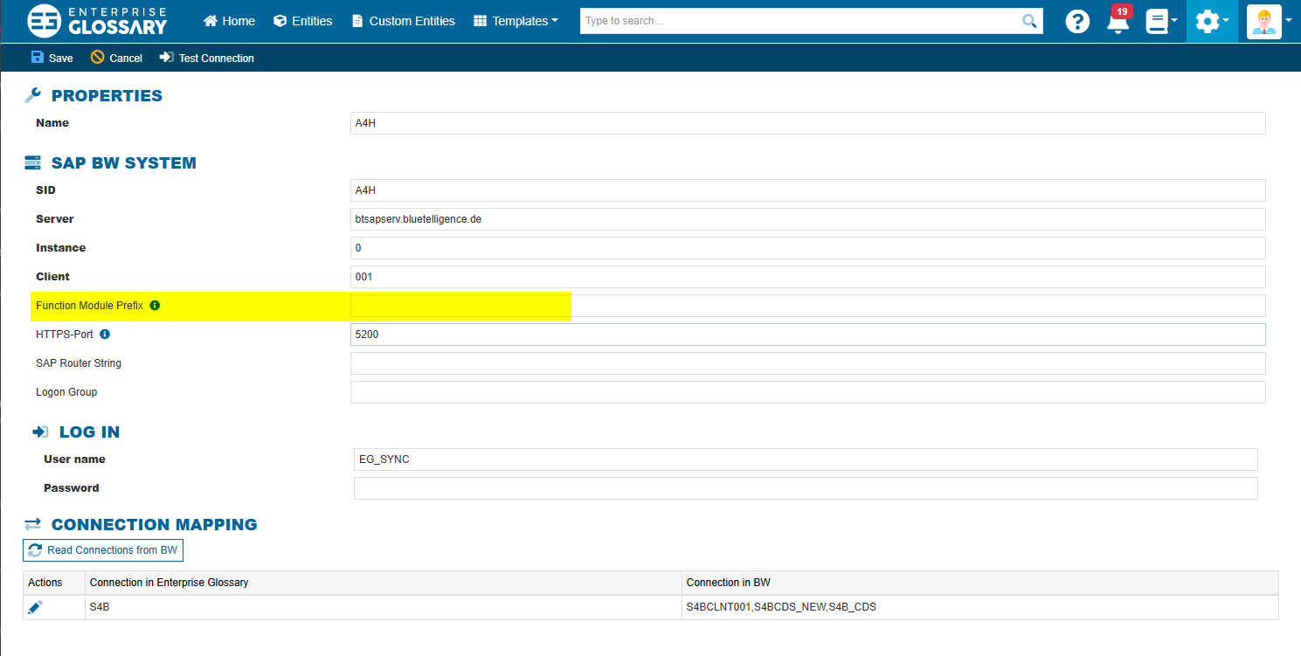Open Custom Entities page

(x=403, y=21)
